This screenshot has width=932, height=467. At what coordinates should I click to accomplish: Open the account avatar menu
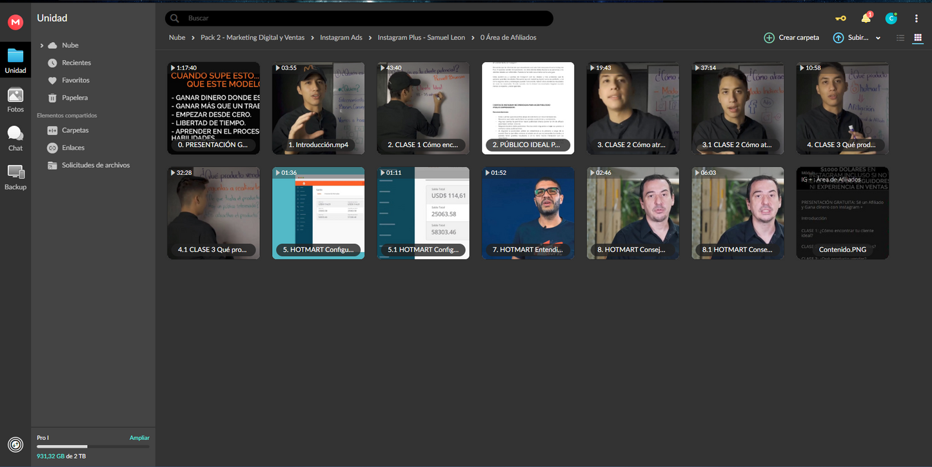(891, 18)
